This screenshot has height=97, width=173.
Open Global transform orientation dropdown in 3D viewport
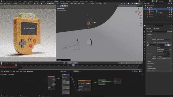(92, 4)
